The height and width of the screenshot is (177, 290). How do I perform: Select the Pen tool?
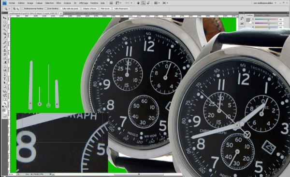click(x=5, y=75)
